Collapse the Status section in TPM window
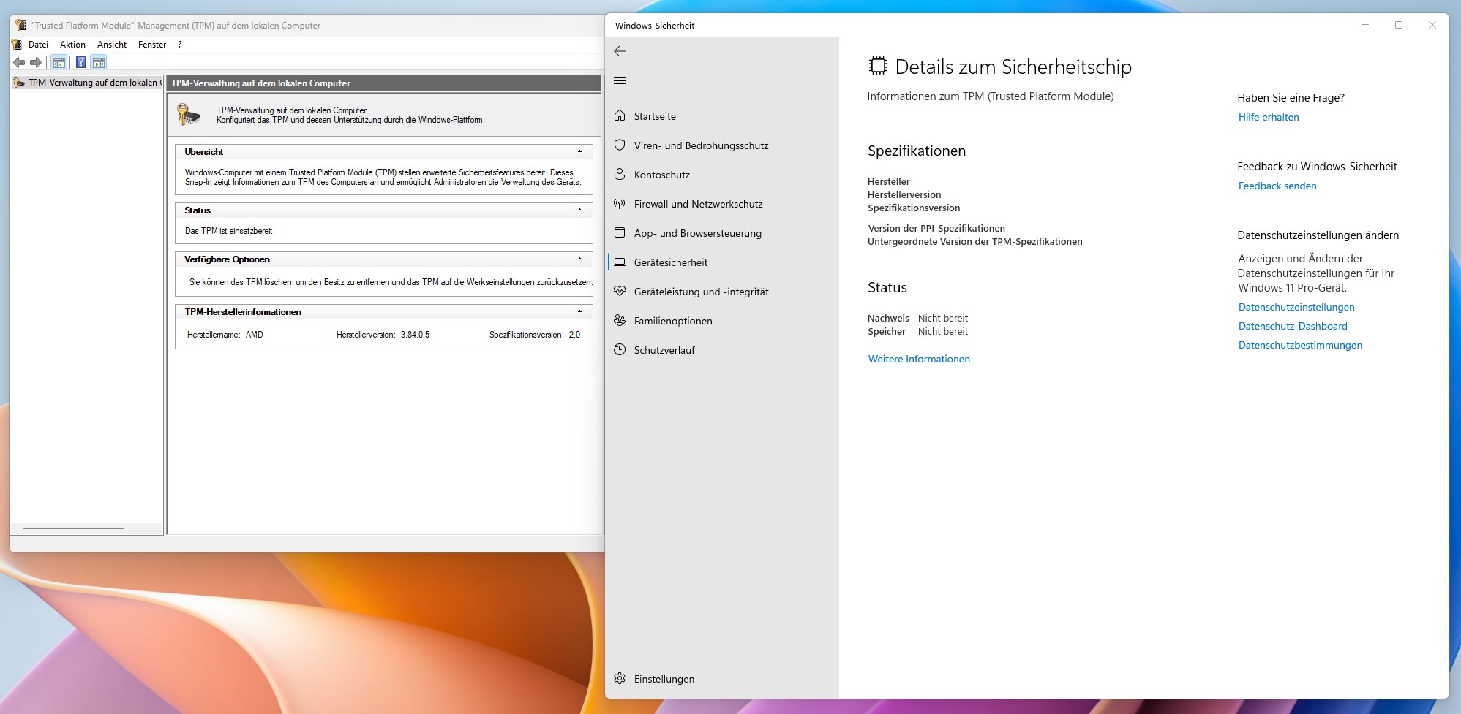Screen dimensions: 1461x714 point(579,210)
